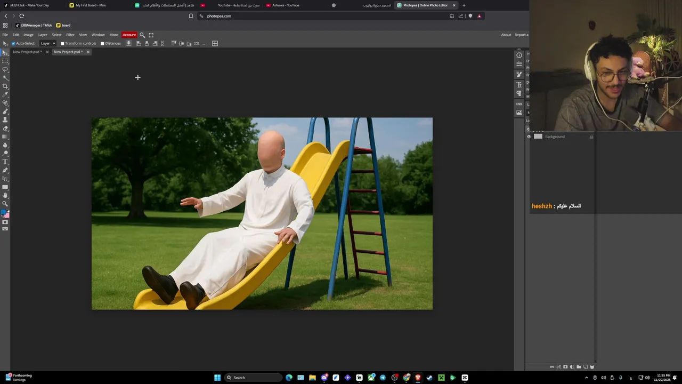Select the Rectangle shape tool
The height and width of the screenshot is (384, 682).
pos(5,187)
